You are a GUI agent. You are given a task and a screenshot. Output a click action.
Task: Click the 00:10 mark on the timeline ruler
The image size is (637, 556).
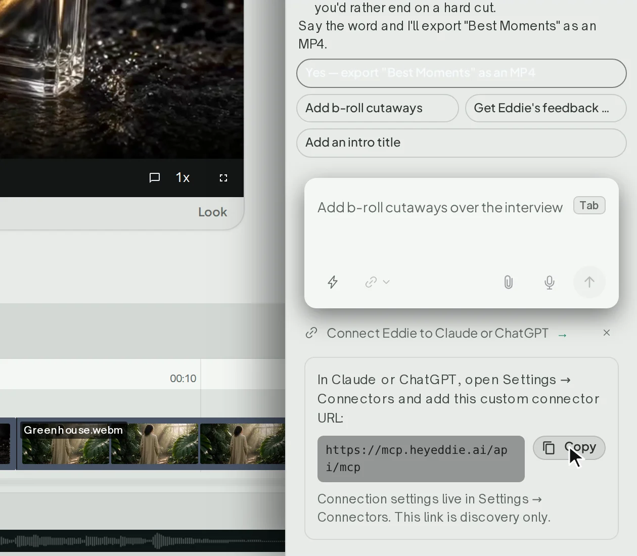183,379
